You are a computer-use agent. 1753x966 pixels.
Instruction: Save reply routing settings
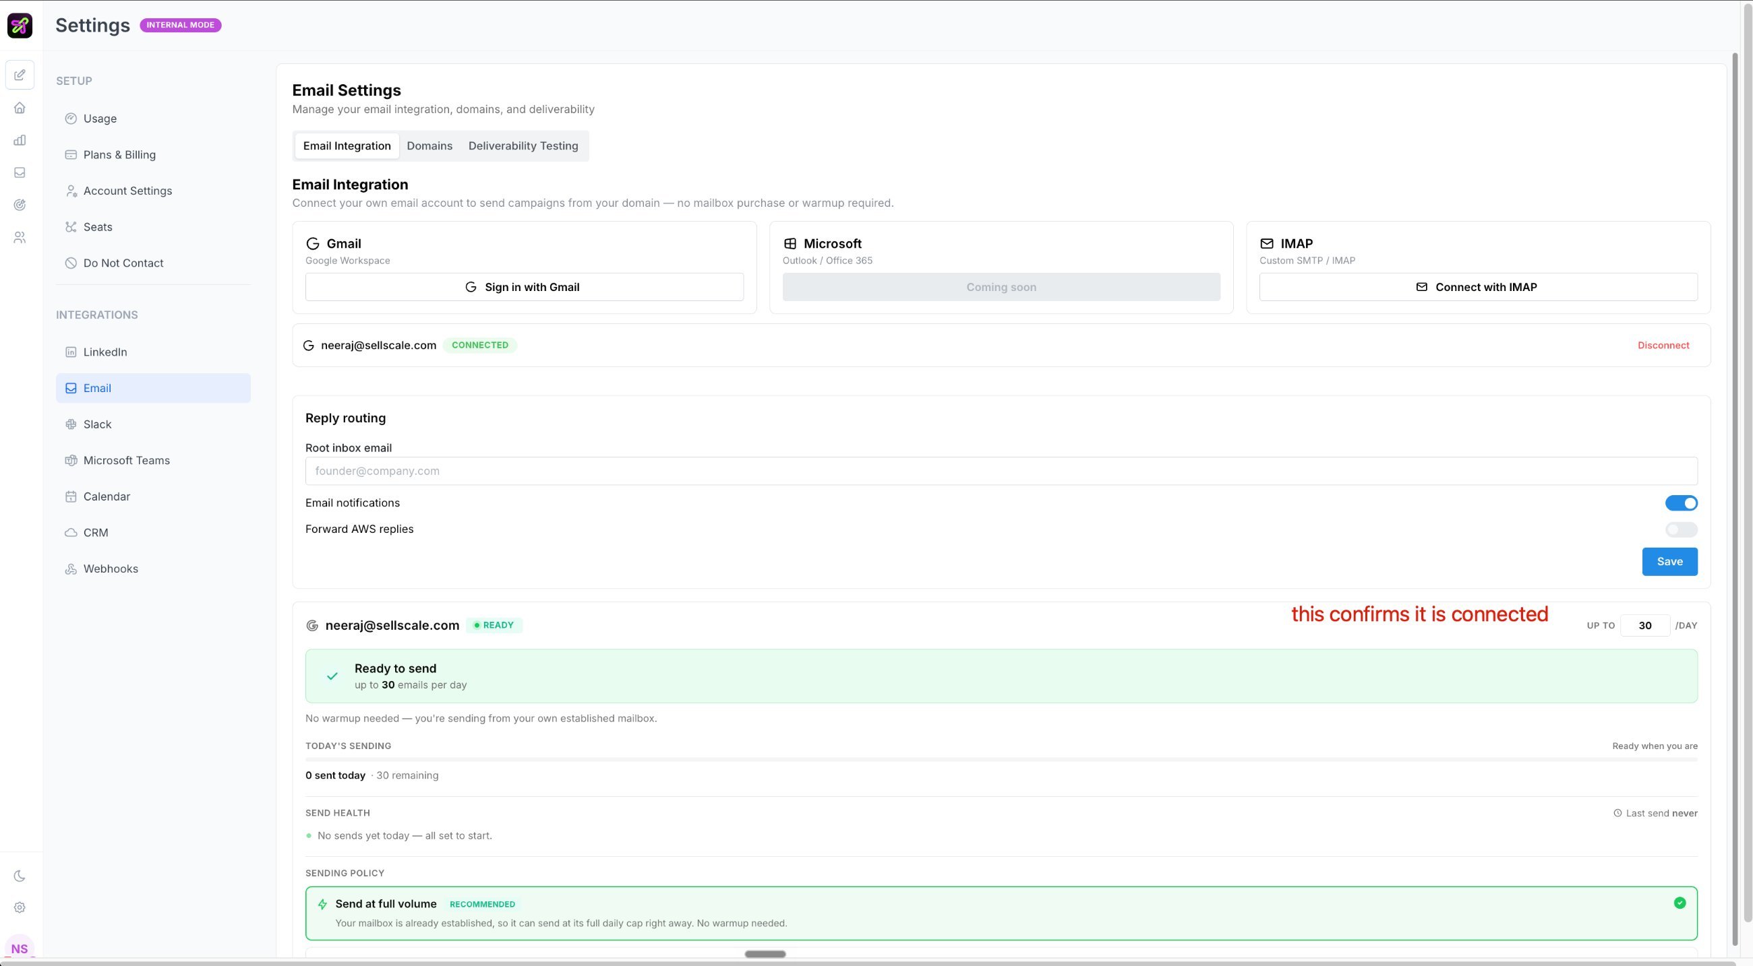coord(1669,562)
